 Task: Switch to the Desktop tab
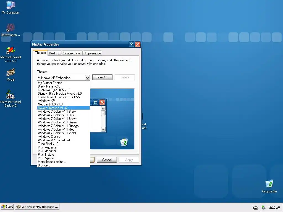54,53
